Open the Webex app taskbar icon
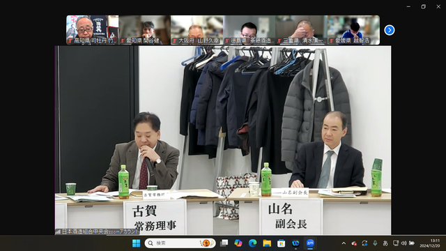This screenshot has width=446, height=251. click(x=295, y=243)
